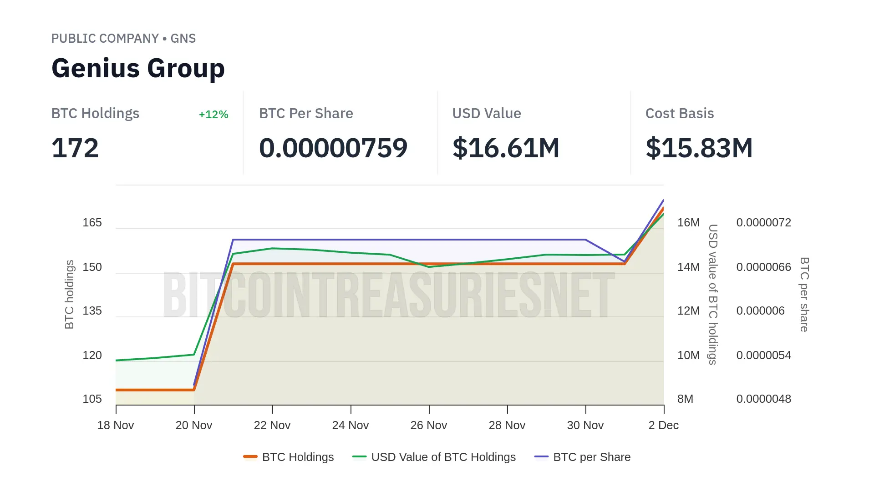Click the $16.61M USD Value figure
874x491 pixels.
tap(506, 148)
